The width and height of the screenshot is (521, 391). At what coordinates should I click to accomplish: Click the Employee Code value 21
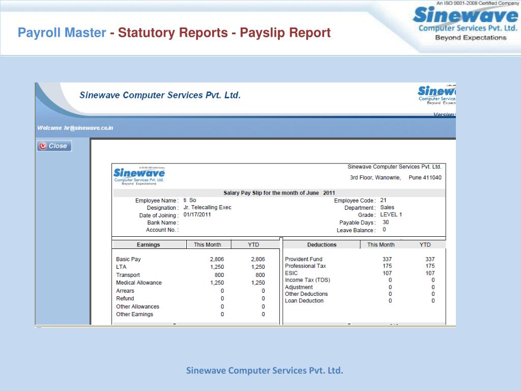pyautogui.click(x=383, y=200)
